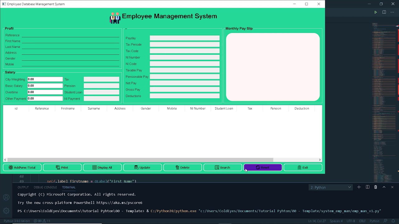399x224 pixels.
Task: Click the 'Spaces: 4' status item
Action: point(336,221)
